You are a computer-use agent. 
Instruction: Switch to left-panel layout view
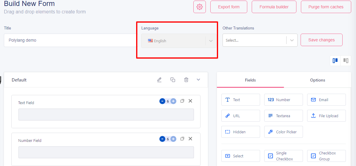tap(335, 61)
